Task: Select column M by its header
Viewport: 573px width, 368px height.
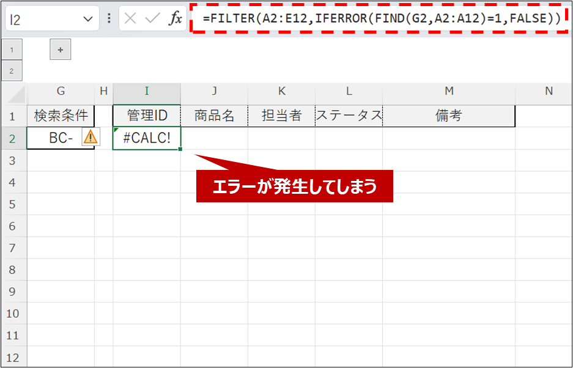Action: 449,92
